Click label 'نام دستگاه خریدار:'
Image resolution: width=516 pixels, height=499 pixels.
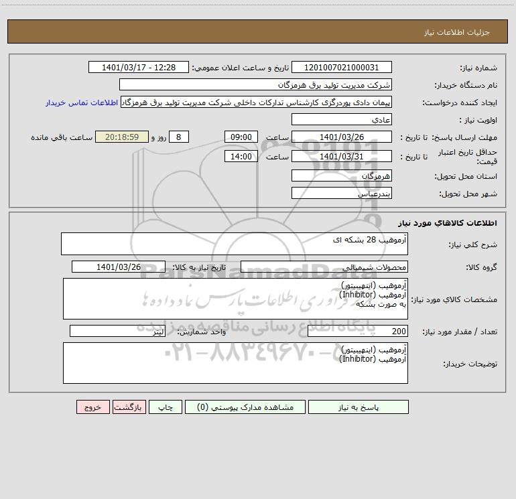[x=466, y=85]
